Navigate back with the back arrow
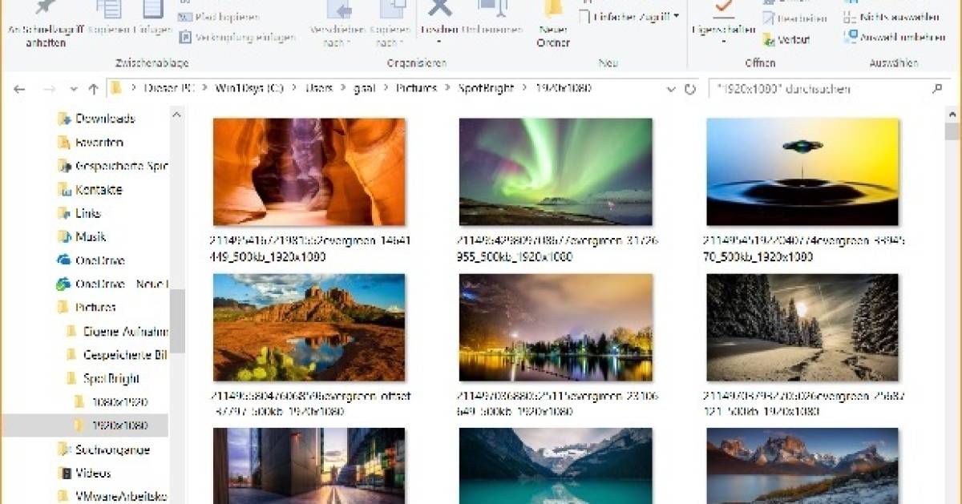 click(18, 89)
